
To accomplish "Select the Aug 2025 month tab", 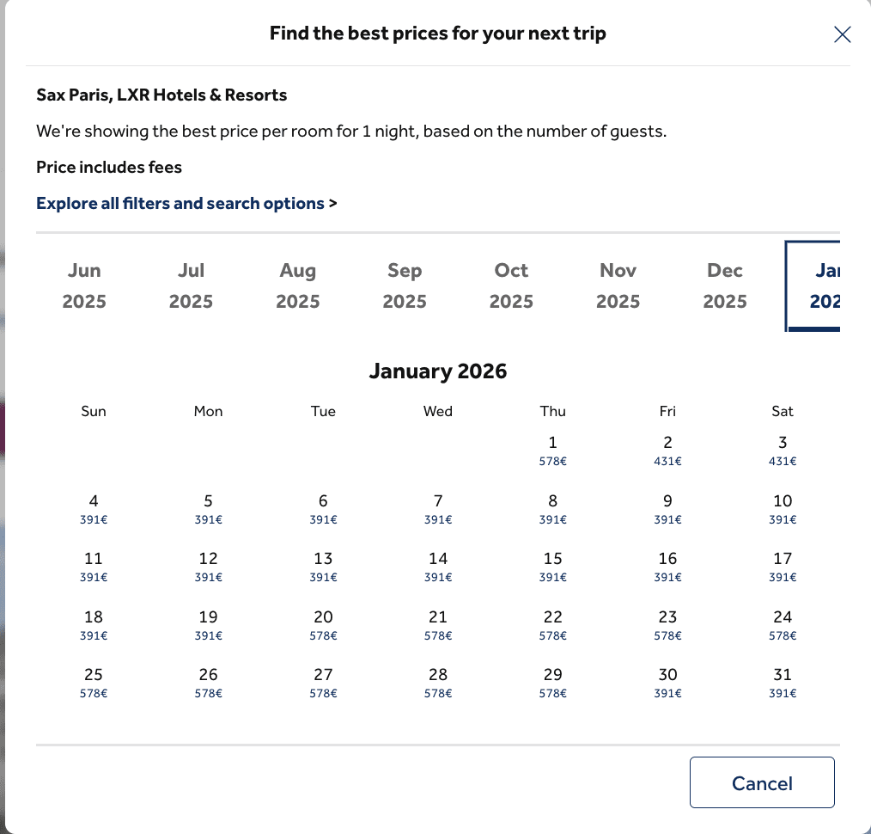I will [298, 285].
